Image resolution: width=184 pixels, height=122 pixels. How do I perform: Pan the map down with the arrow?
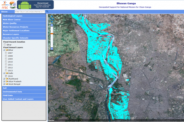point(52,22)
